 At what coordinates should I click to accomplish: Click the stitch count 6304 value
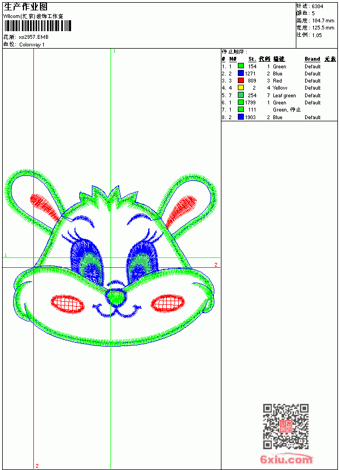coord(317,7)
